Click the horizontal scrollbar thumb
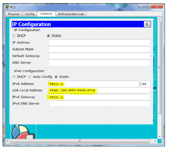170x149 pixels. click(x=80, y=141)
